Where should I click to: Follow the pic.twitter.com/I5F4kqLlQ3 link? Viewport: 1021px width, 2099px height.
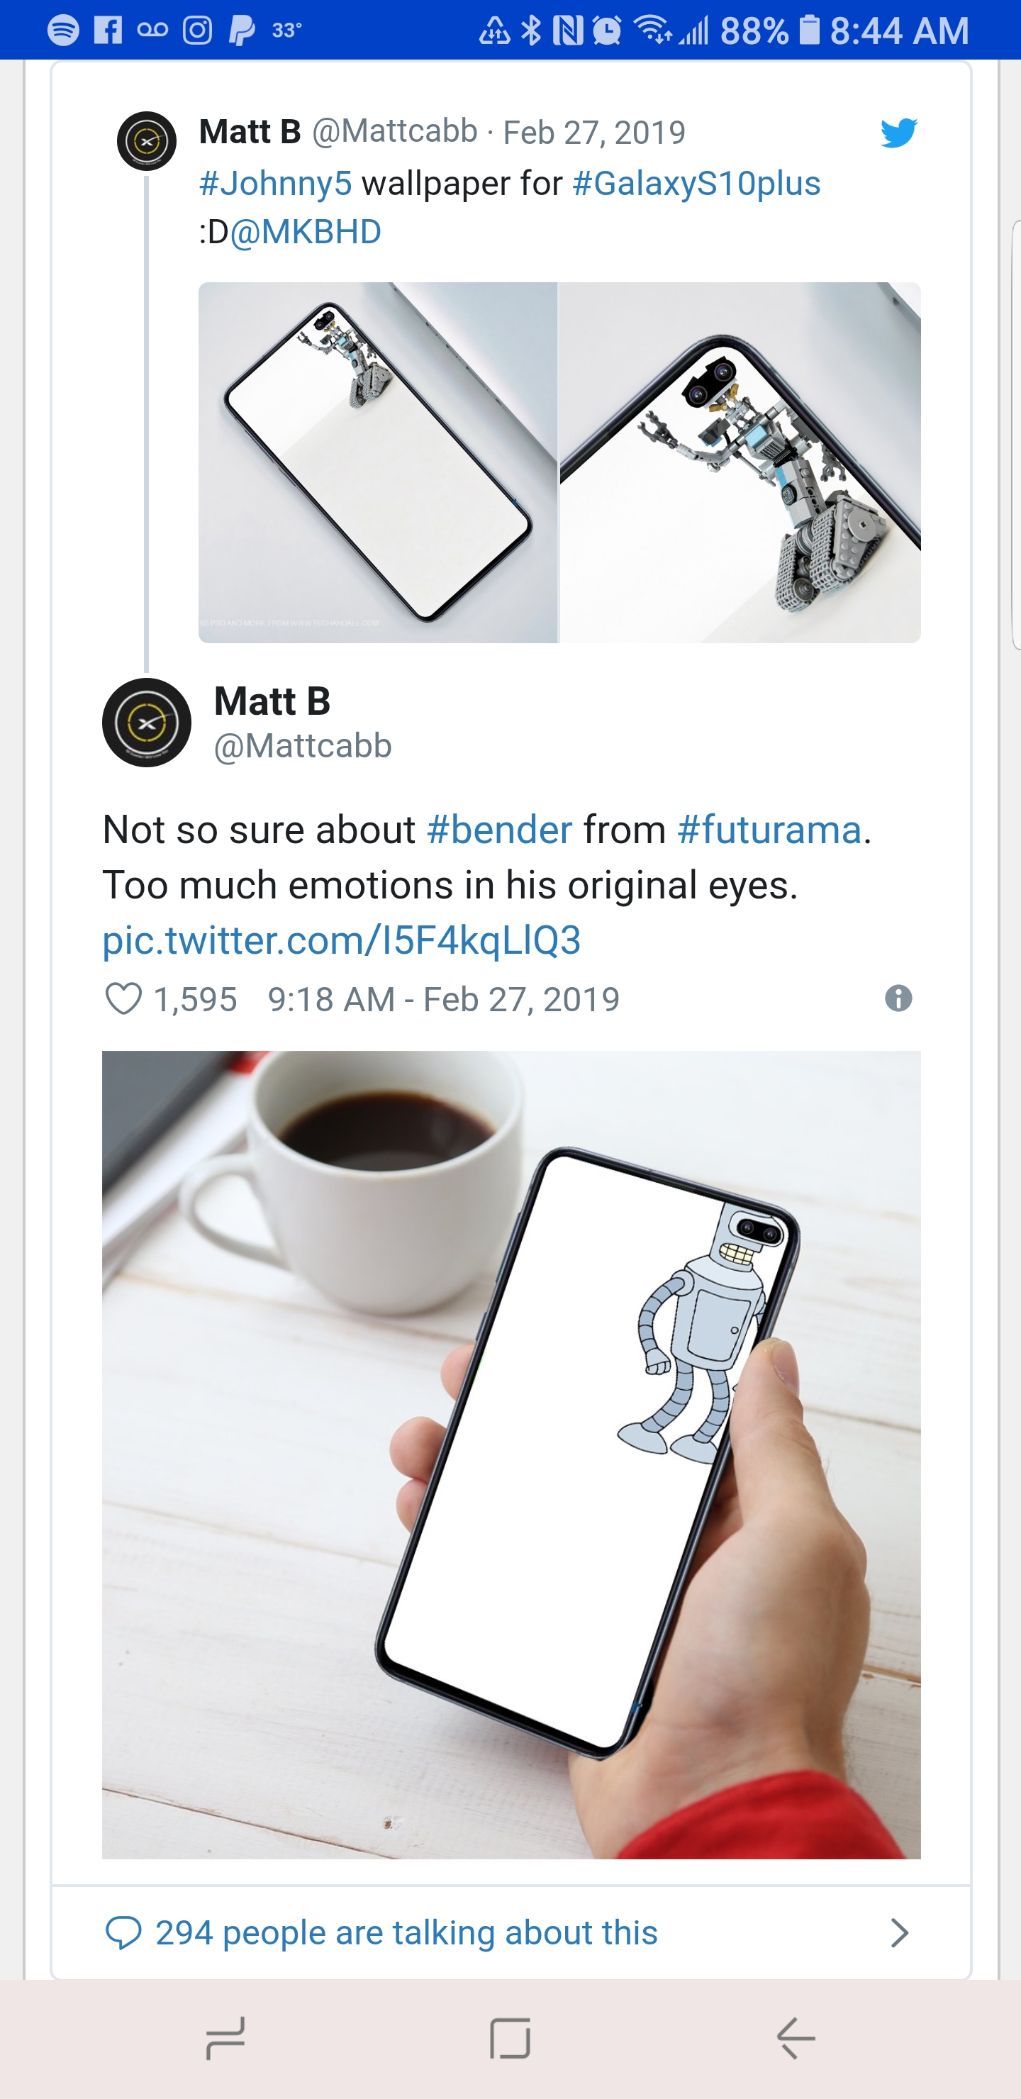342,940
